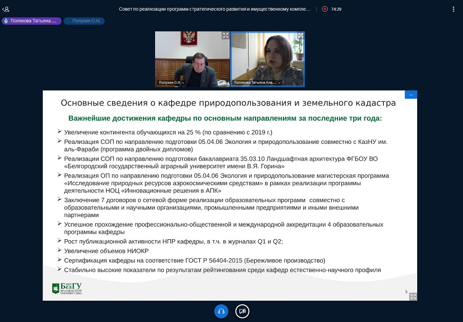Screen dimensions: 463x322
Task: Click the 74:29 recording timer
Action: tap(336, 9)
